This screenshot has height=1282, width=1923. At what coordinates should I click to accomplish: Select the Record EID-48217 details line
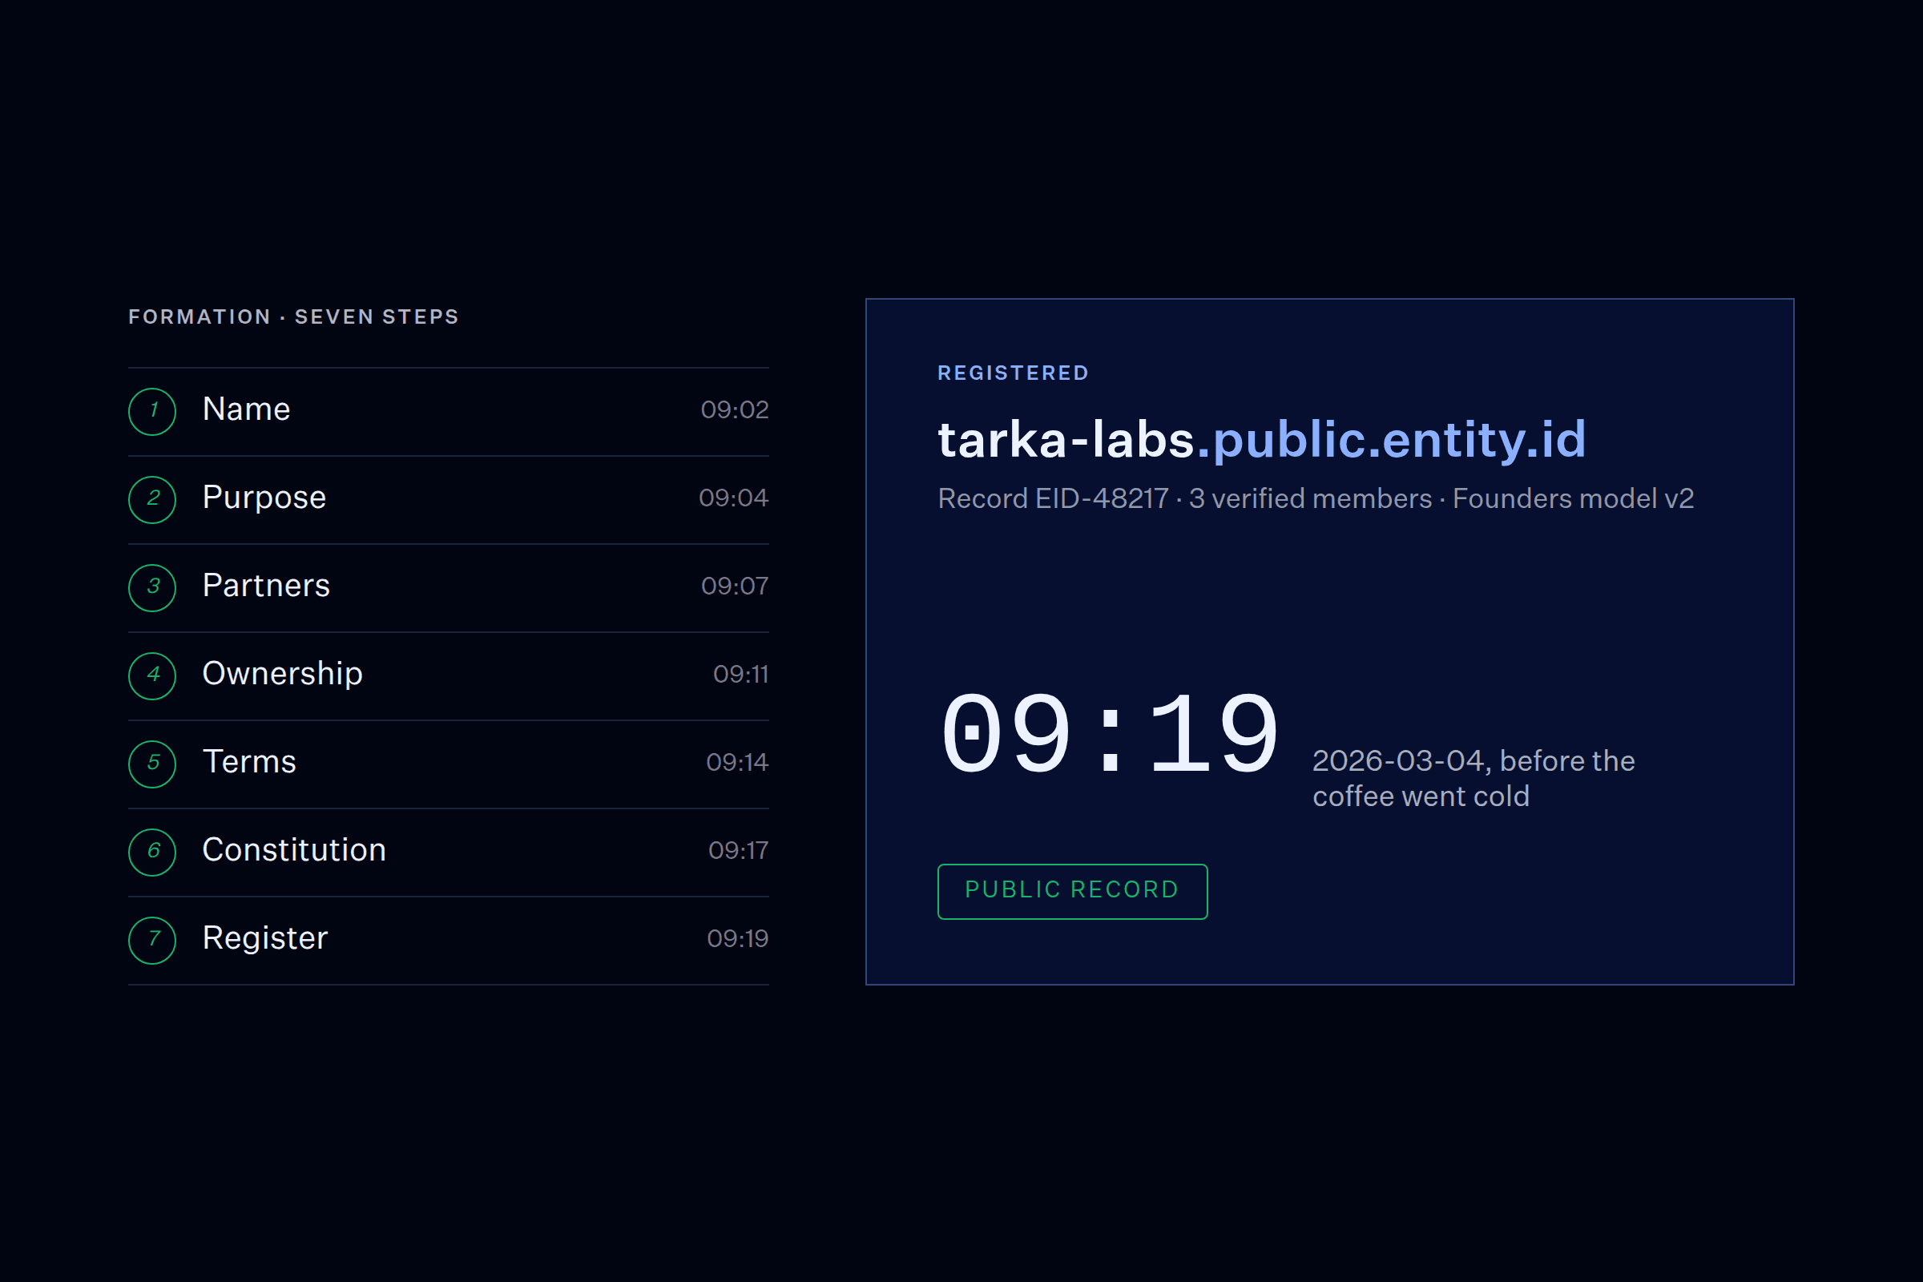coord(1316,498)
